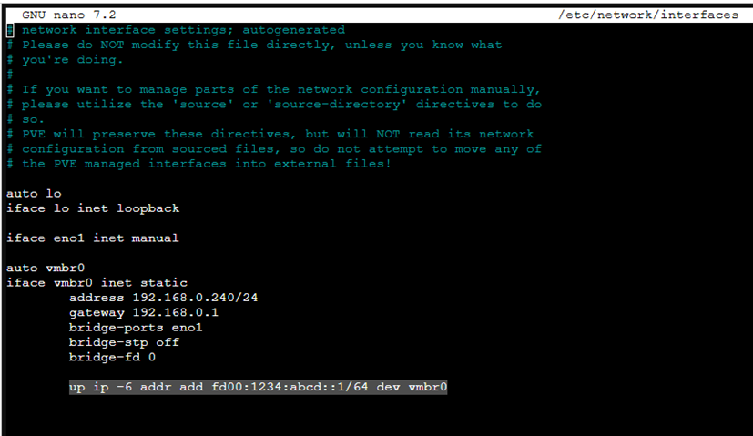
Task: Place cursor on the 'auto lo' line
Action: pos(33,193)
